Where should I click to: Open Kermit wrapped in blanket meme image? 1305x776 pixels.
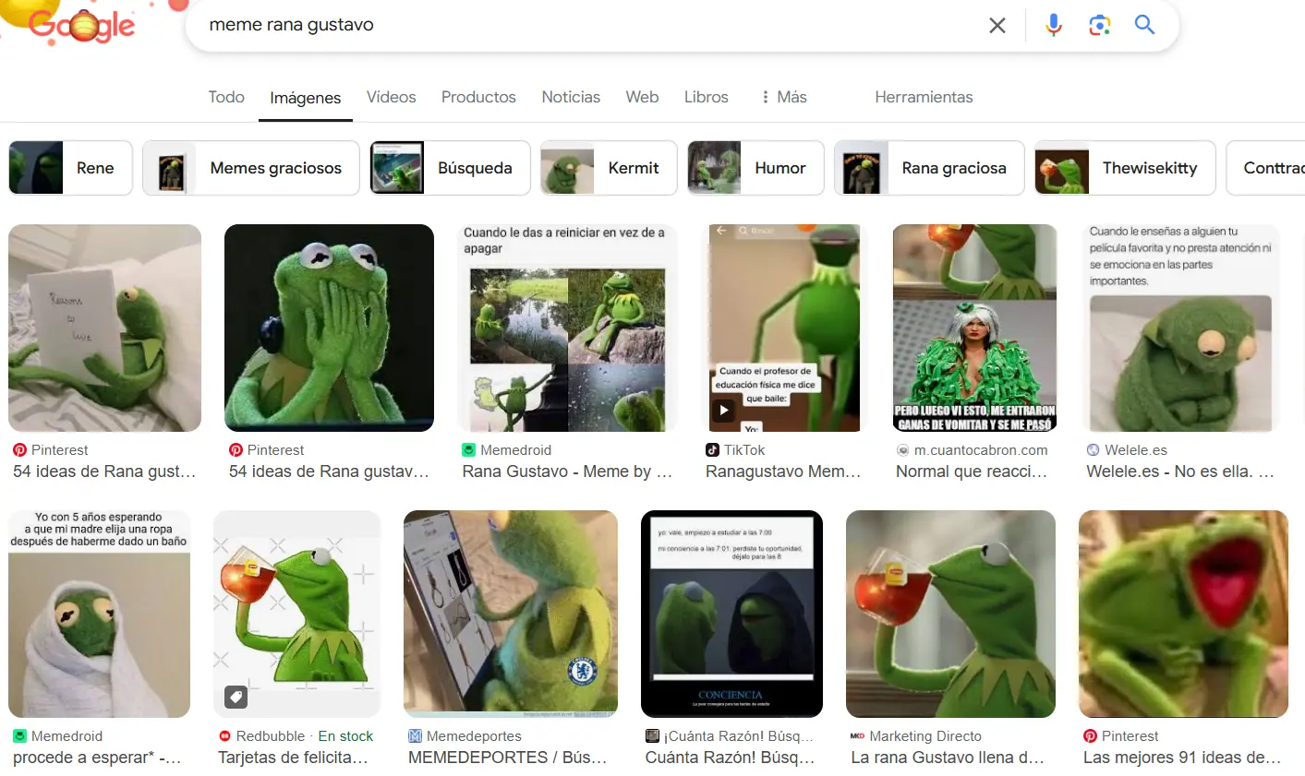point(100,615)
